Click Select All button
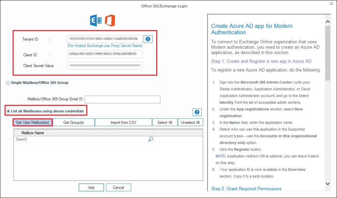Image resolution: width=337 pixels, height=198 pixels. (x=164, y=122)
